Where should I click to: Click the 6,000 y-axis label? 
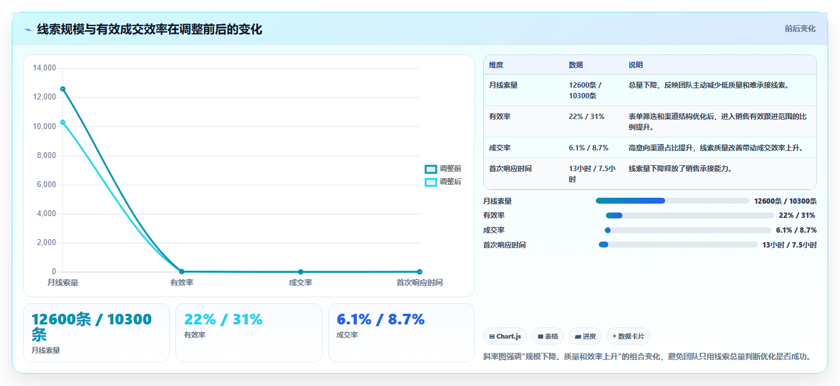(46, 184)
